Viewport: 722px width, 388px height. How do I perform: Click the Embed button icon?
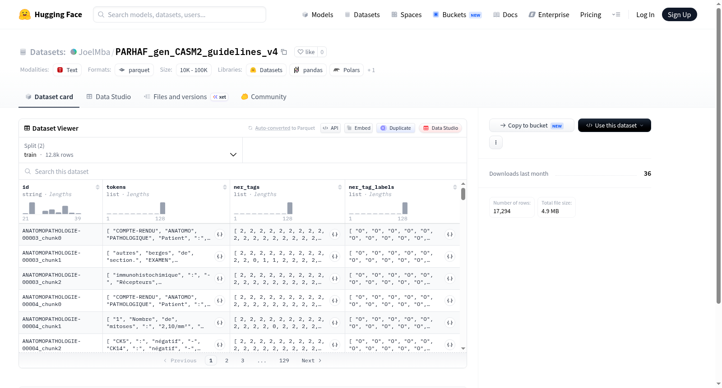349,128
